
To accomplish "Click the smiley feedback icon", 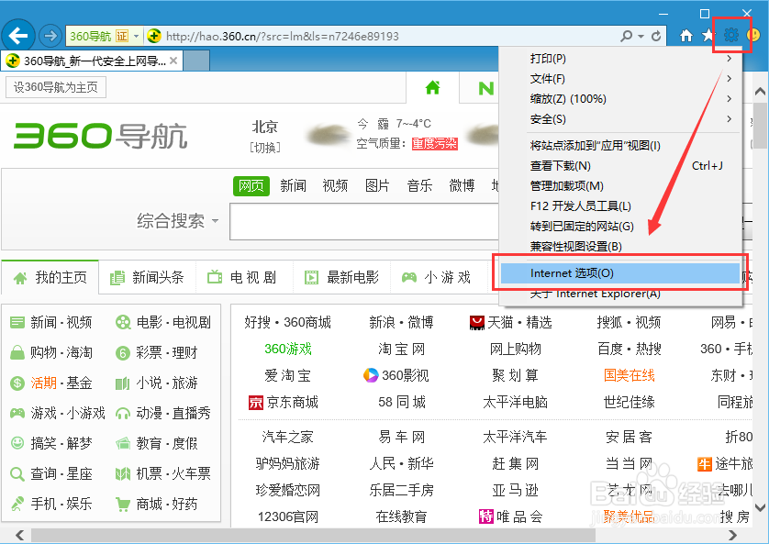I will click(753, 35).
